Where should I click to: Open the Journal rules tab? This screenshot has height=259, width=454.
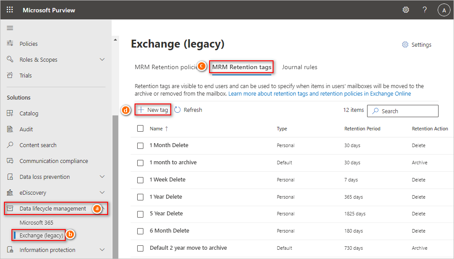tap(300, 67)
